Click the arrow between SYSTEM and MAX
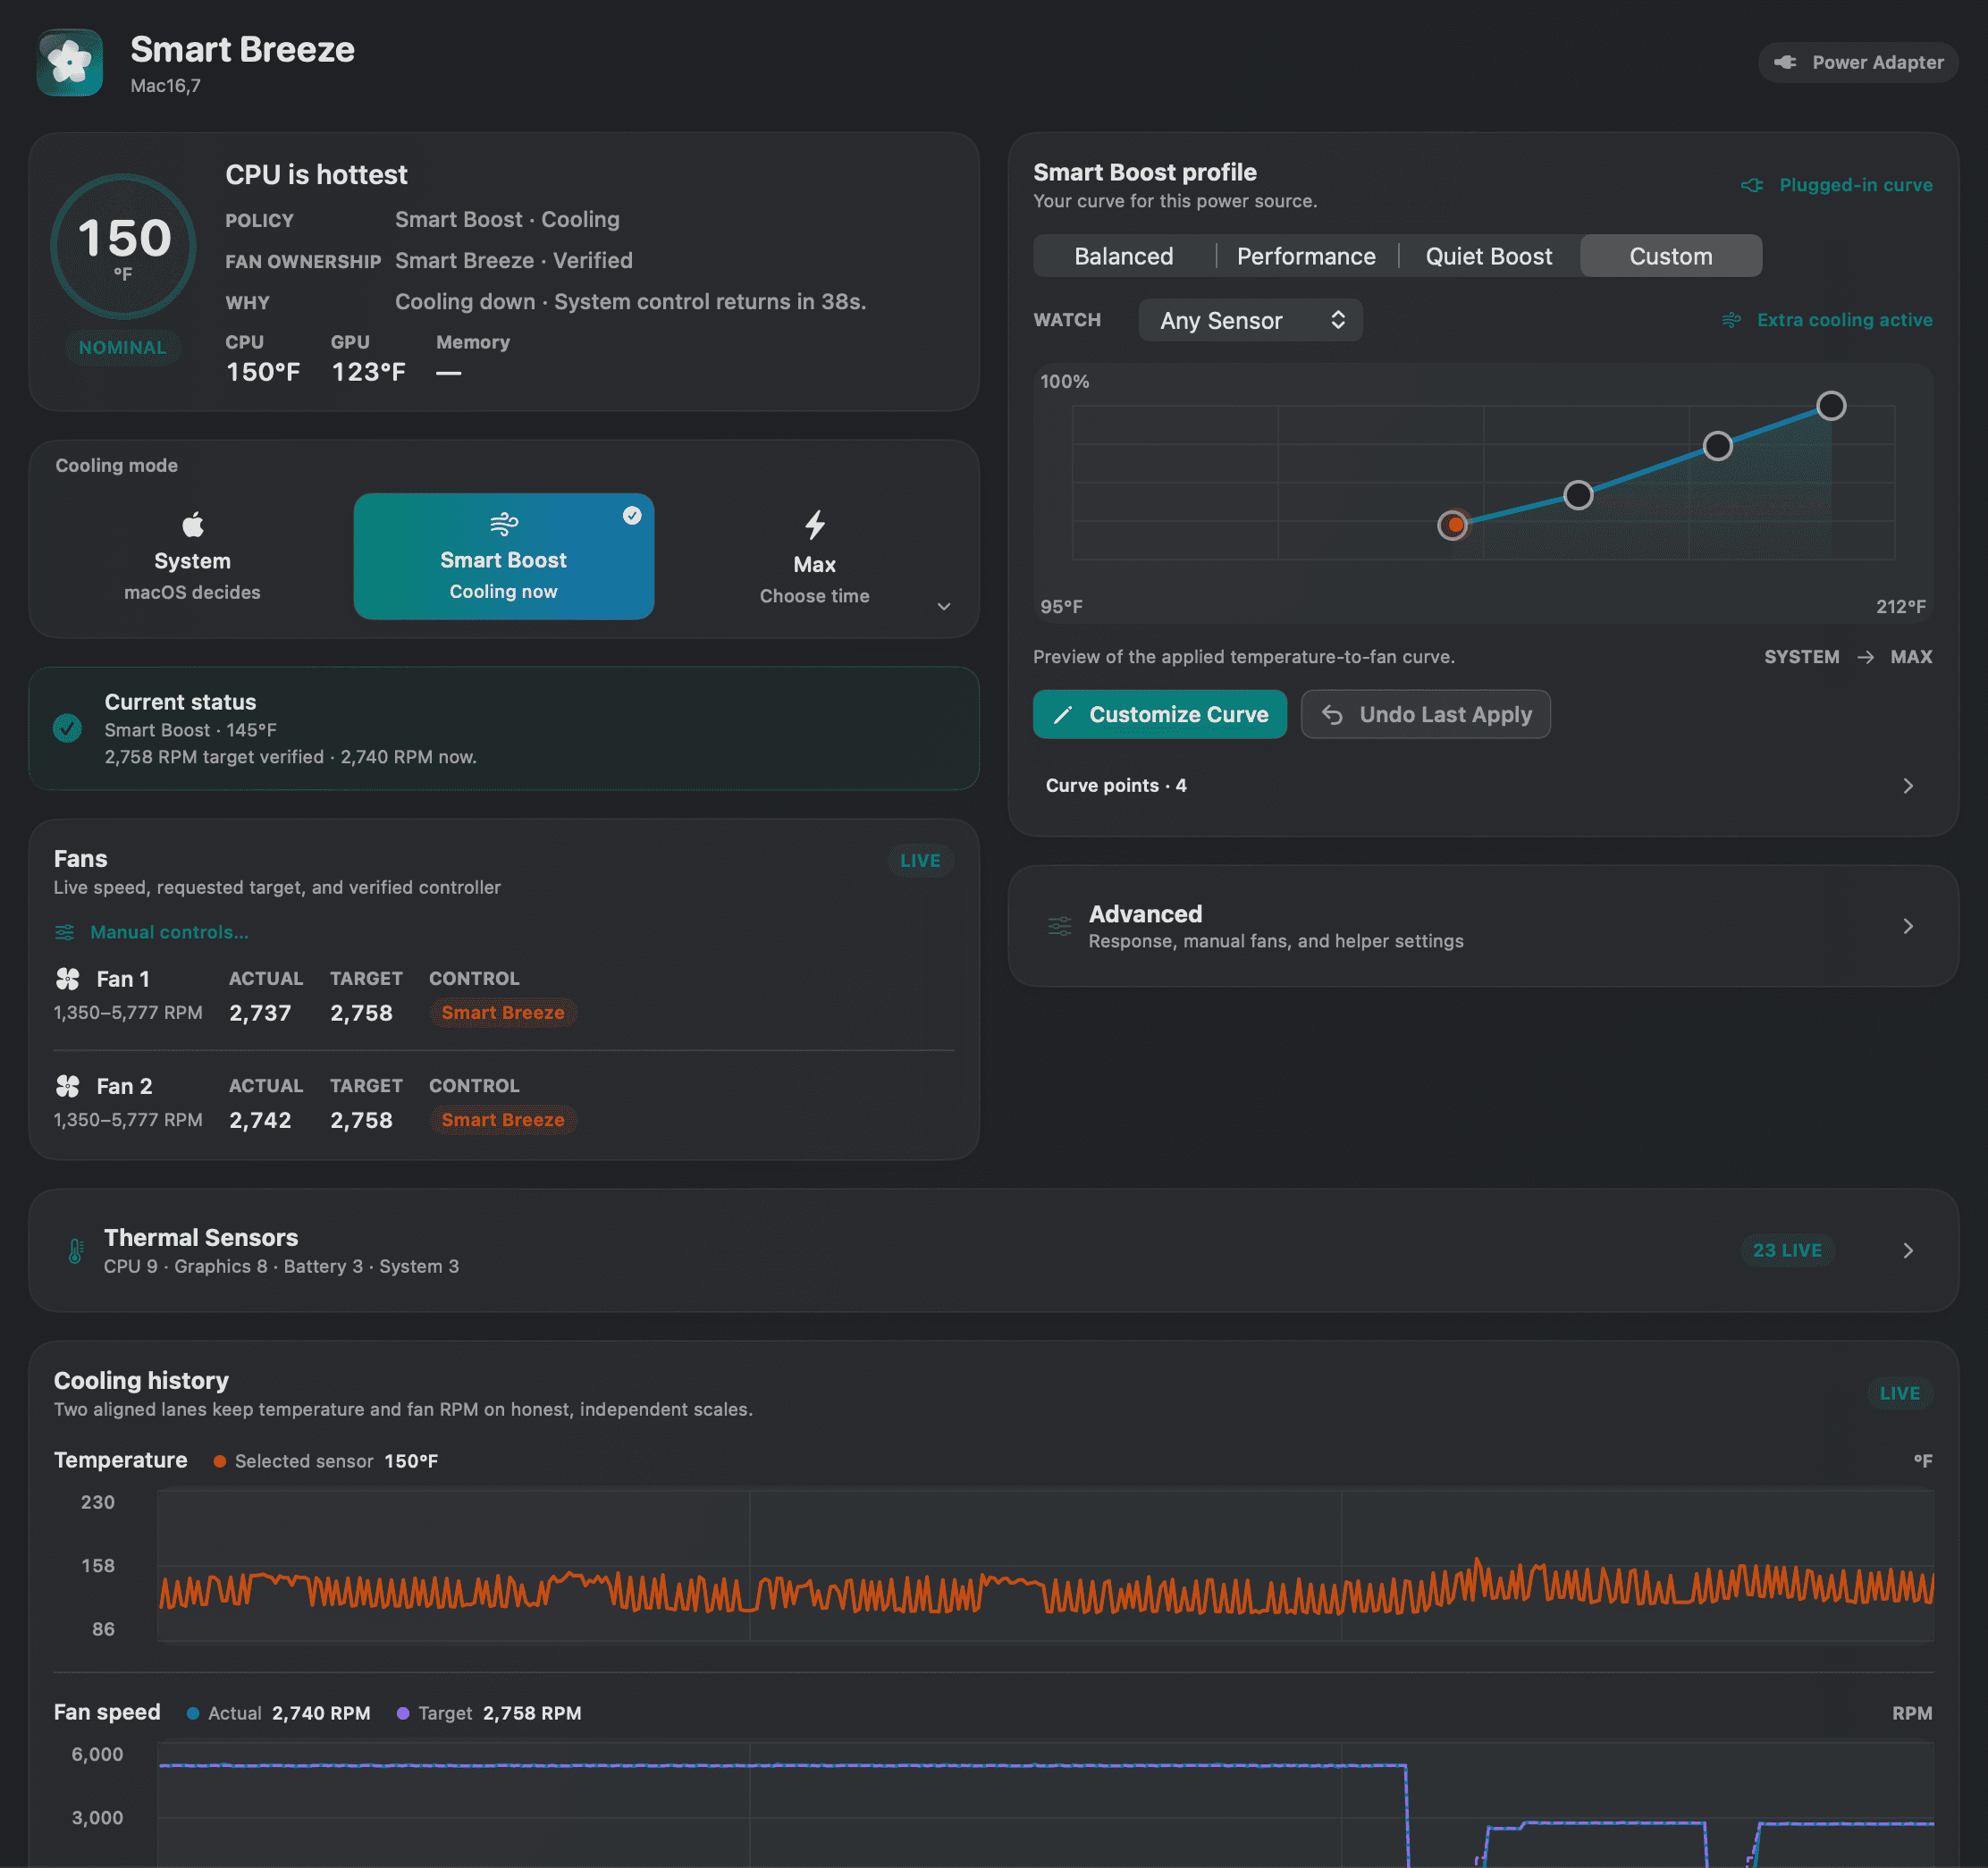Viewport: 1988px width, 1868px height. [1865, 657]
